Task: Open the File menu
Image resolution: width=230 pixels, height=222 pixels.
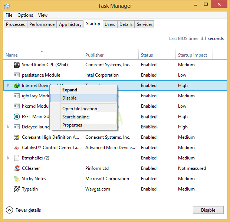Action: (9, 15)
